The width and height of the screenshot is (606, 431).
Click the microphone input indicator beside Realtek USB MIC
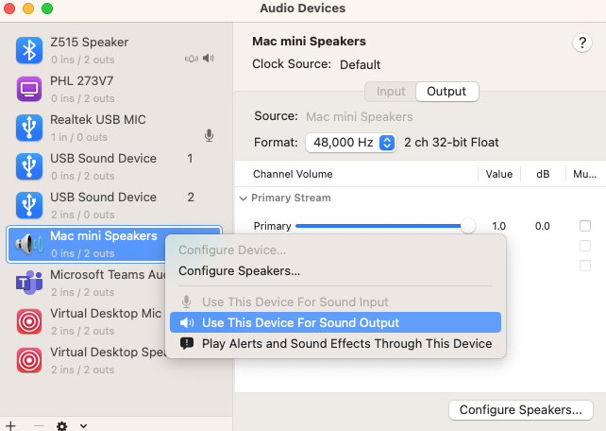(210, 136)
